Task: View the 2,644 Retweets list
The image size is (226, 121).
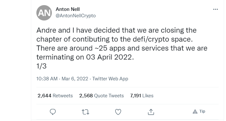Action: click(x=55, y=96)
